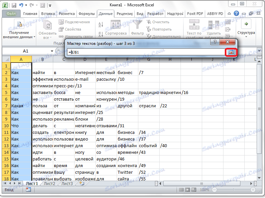The width and height of the screenshot is (265, 198).
Task: Click cell containing /22
Action: click(x=170, y=106)
